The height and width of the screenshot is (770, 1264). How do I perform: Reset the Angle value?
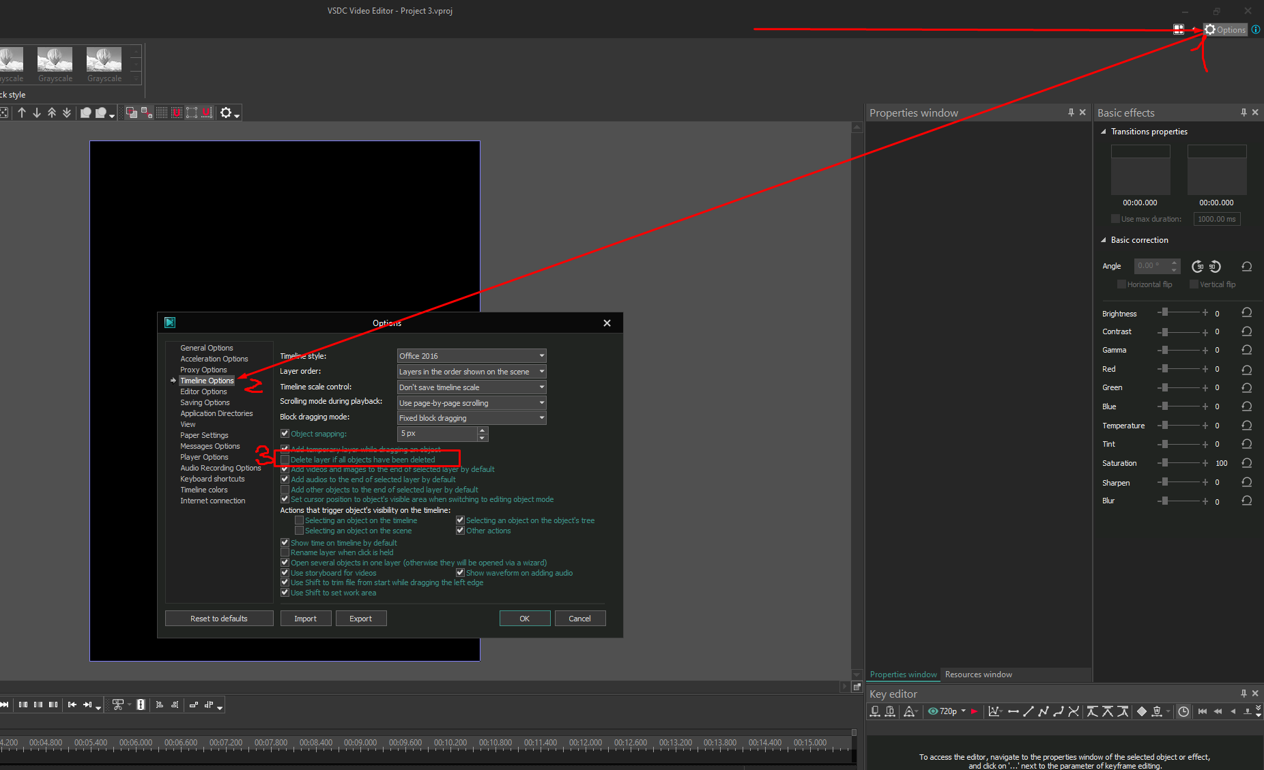tap(1247, 266)
